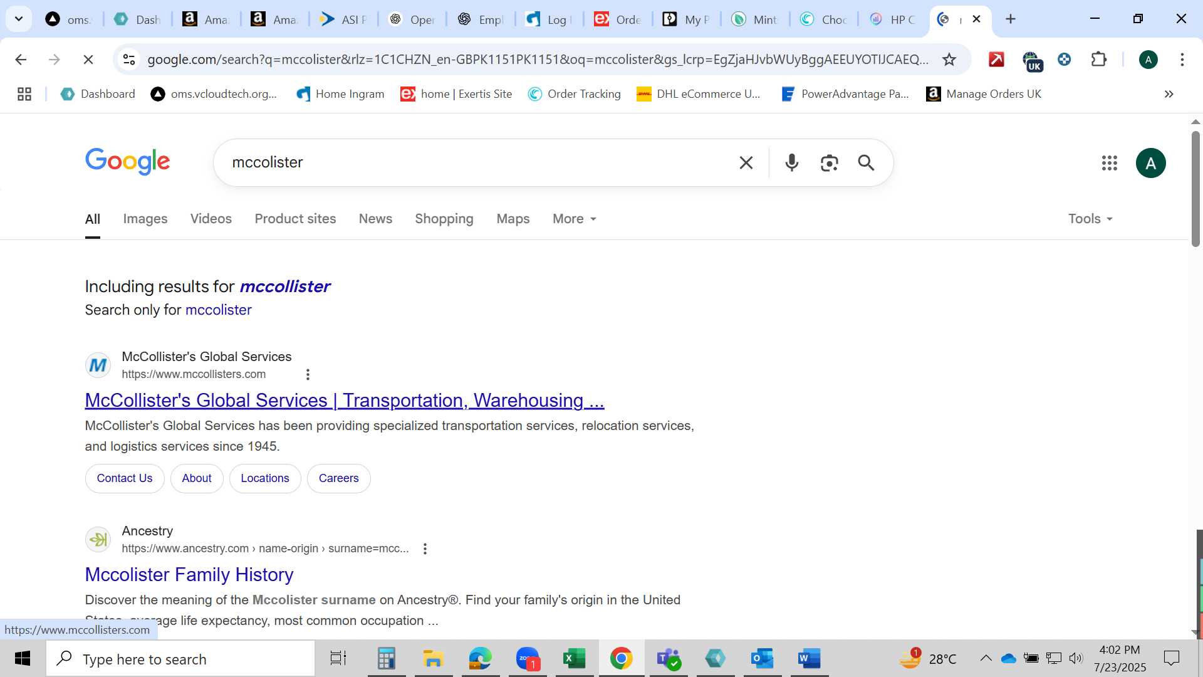Image resolution: width=1203 pixels, height=677 pixels.
Task: Open Chrome three-dot menu
Action: [x=1182, y=60]
